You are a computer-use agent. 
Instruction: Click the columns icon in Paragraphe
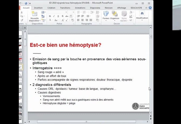[x=88, y=16]
